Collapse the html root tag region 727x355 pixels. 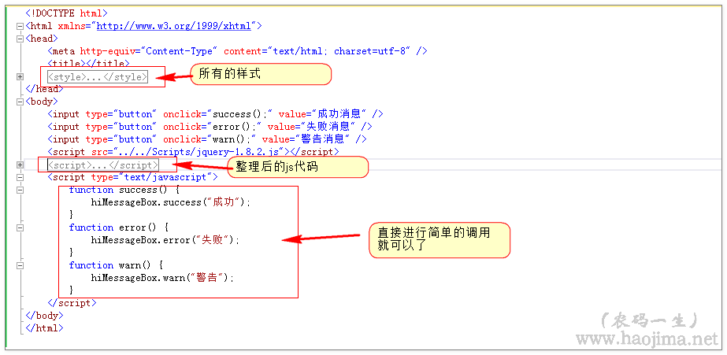tap(20, 26)
